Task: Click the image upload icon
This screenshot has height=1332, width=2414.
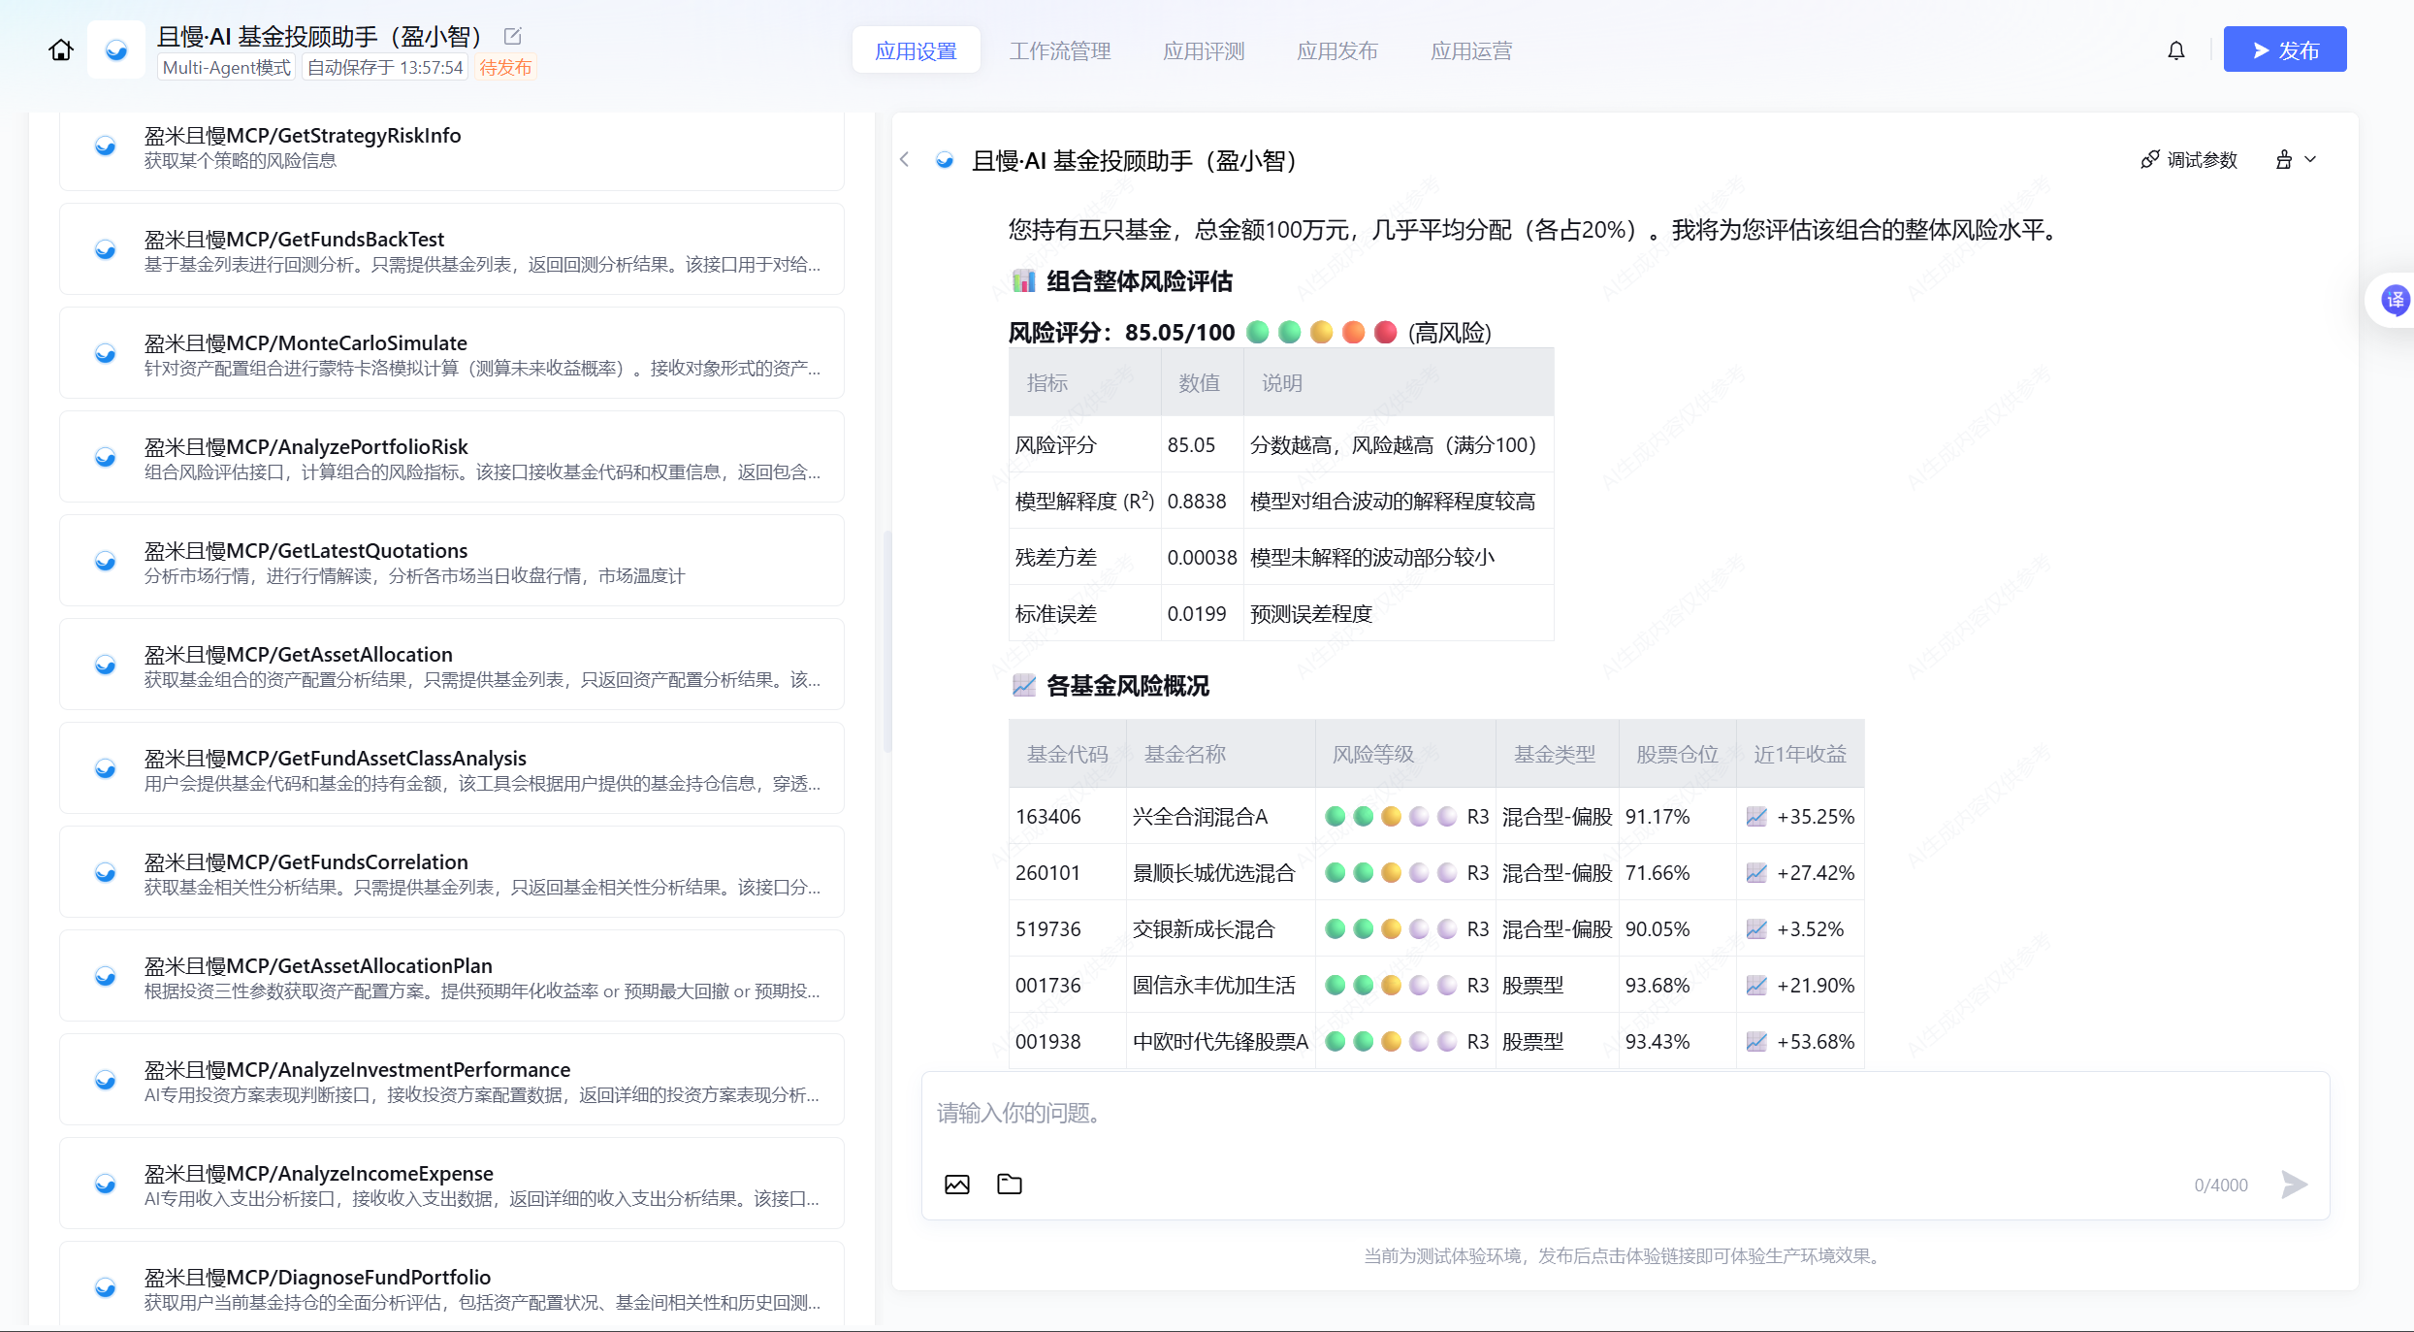Action: [x=956, y=1184]
